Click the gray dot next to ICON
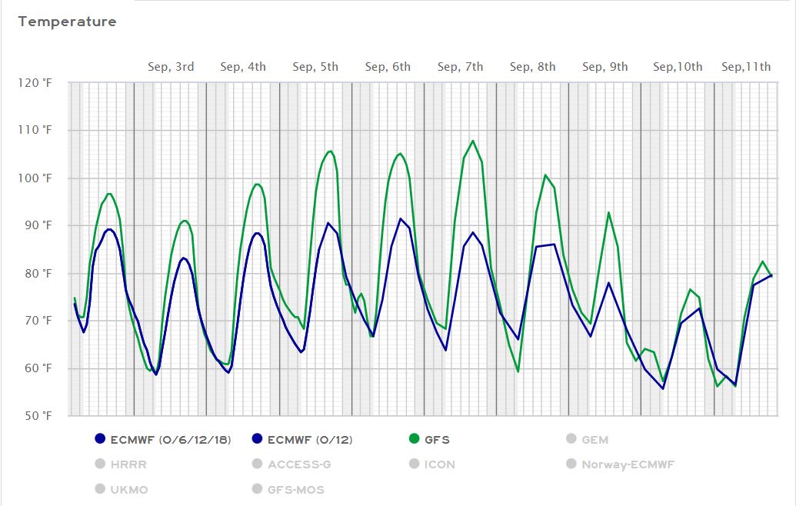The image size is (796, 506). point(415,464)
